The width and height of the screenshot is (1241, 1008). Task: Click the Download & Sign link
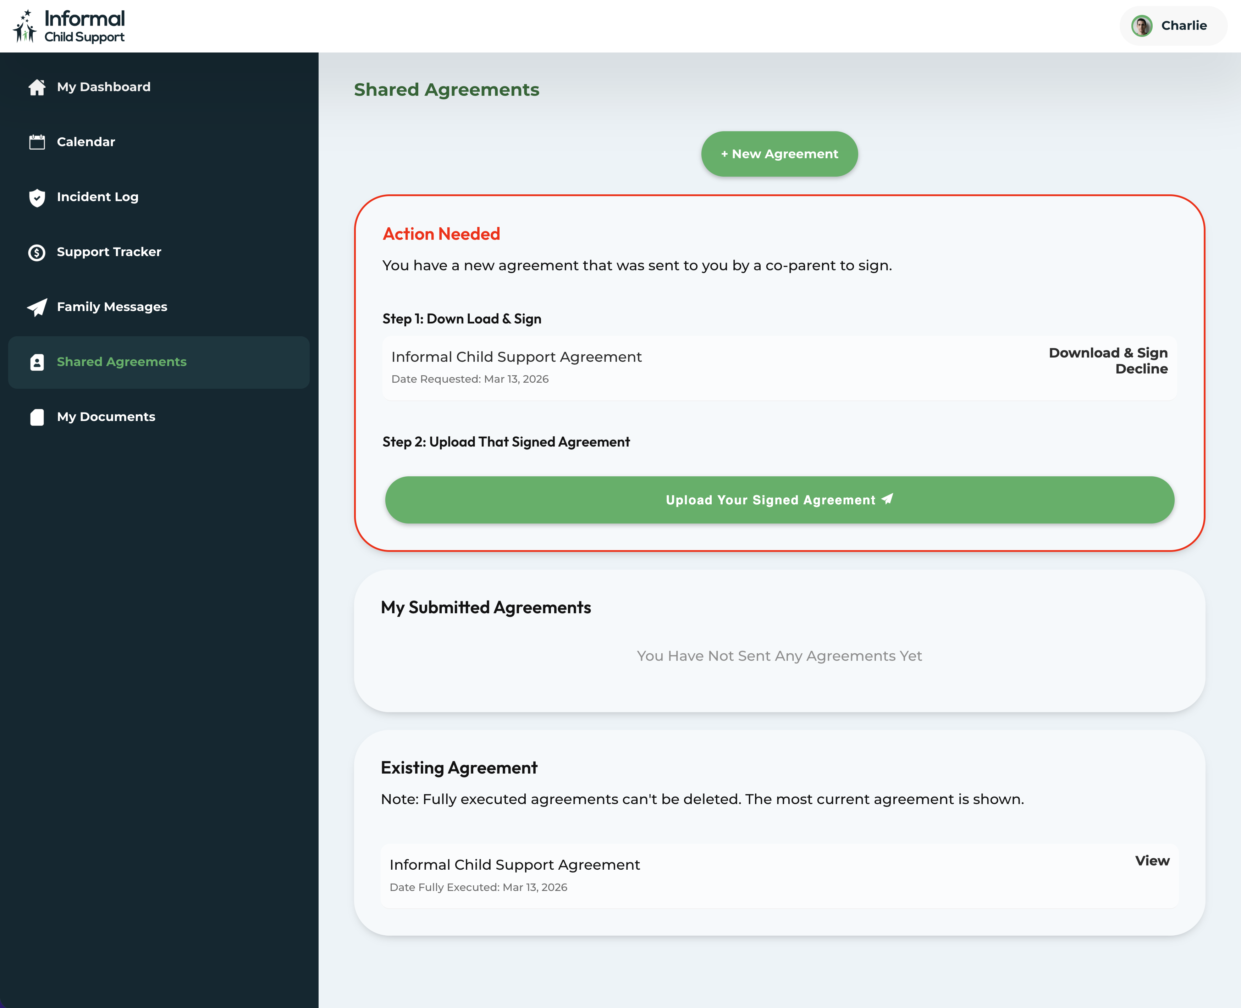pyautogui.click(x=1108, y=353)
